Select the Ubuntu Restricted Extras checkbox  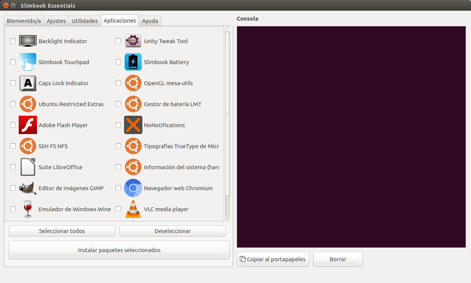point(13,104)
